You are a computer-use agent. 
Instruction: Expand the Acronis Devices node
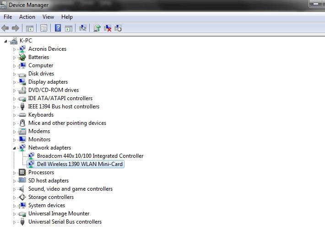[x=14, y=49]
